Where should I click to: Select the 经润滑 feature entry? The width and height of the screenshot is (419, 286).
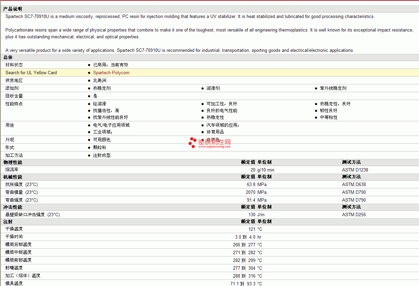coord(100,104)
